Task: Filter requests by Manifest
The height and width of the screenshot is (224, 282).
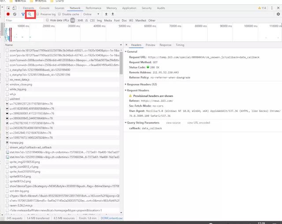Action: tap(141, 21)
